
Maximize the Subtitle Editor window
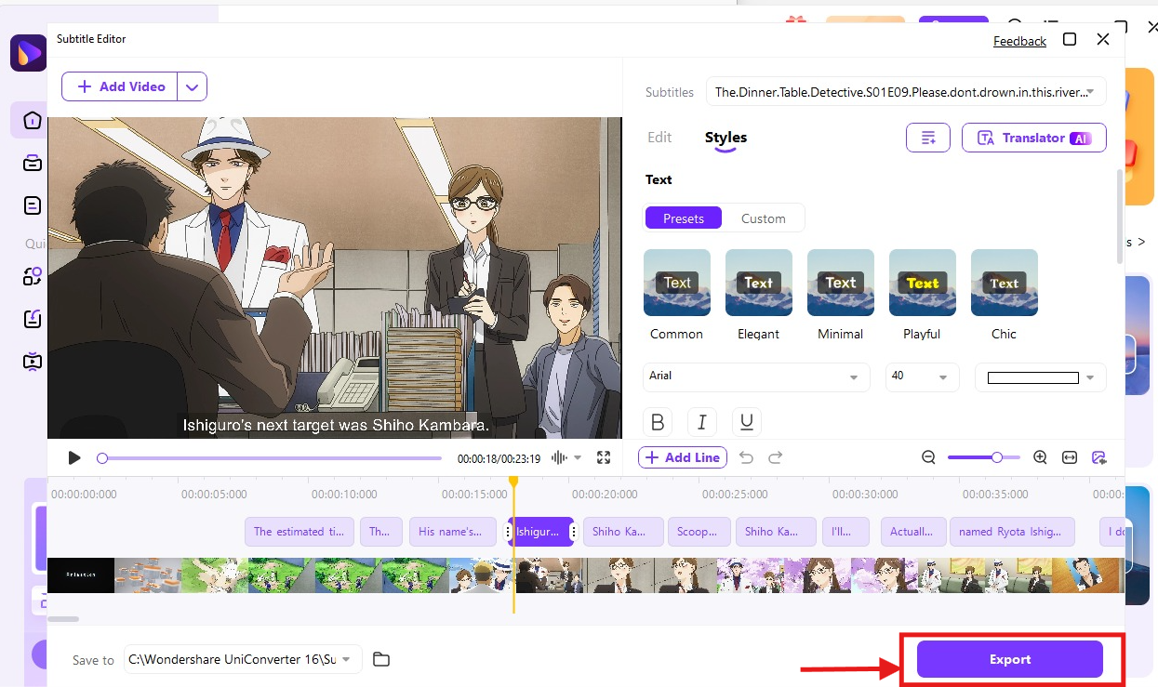1070,39
